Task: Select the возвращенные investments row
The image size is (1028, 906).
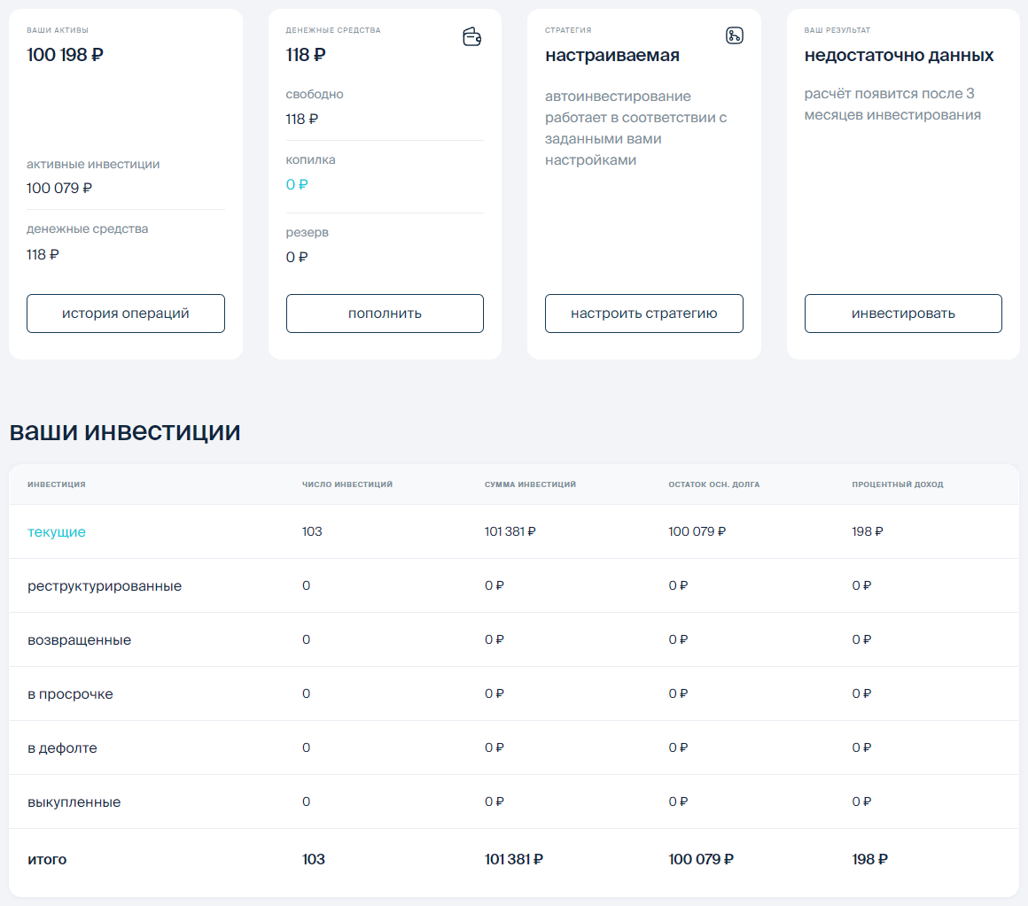Action: (81, 639)
